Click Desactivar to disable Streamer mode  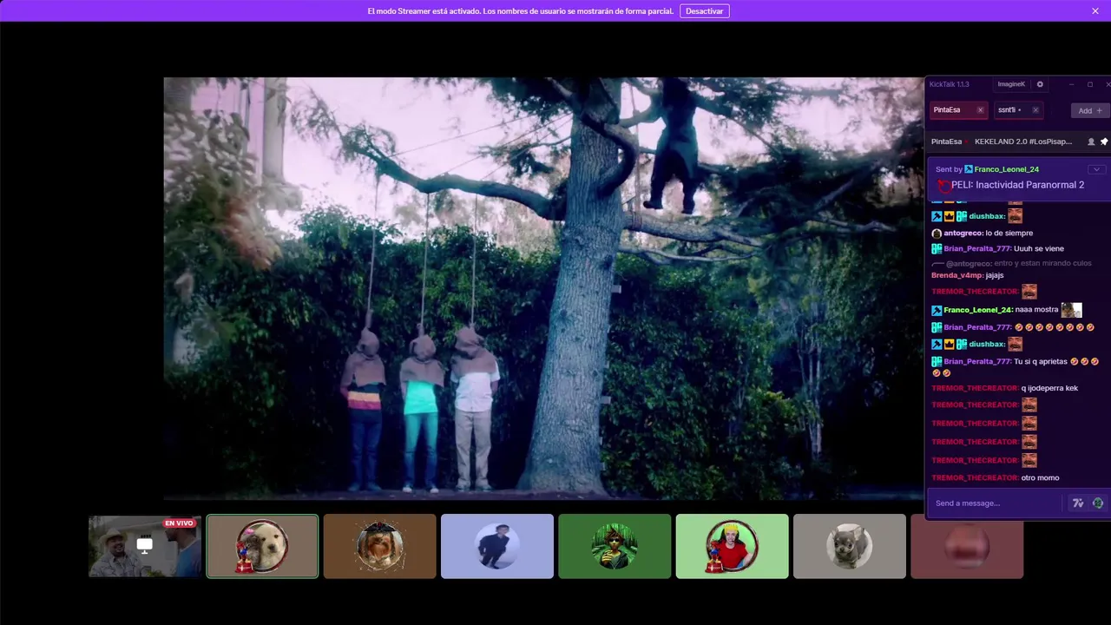(704, 11)
